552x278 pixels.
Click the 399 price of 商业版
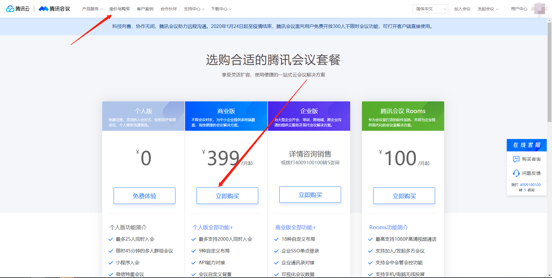coord(224,158)
